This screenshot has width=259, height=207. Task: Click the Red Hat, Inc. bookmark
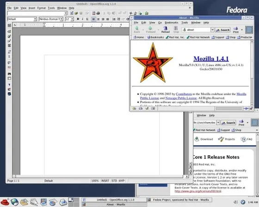click(x=175, y=37)
